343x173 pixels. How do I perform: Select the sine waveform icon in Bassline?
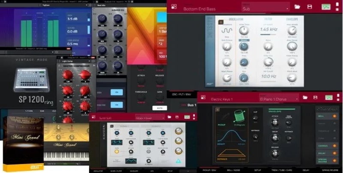(227, 30)
